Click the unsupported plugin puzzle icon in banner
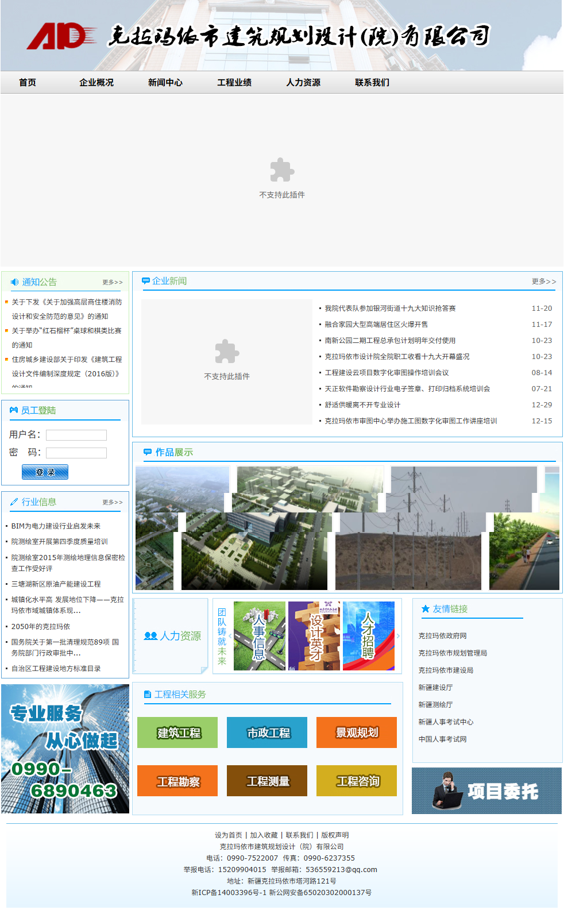 tap(282, 170)
